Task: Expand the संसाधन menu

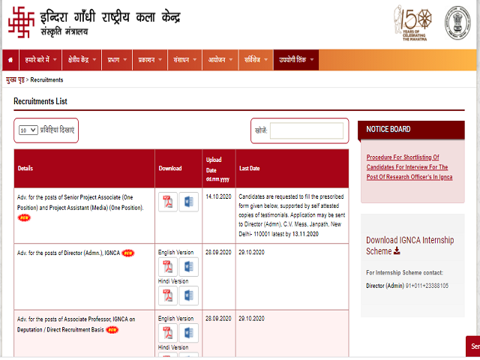Action: pyautogui.click(x=185, y=60)
